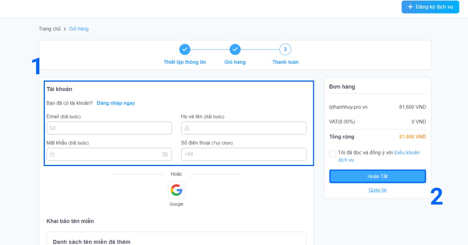The image size is (468, 245).
Task: Click the completed Thiết lập thông tin step checkmark
Action: (x=185, y=49)
